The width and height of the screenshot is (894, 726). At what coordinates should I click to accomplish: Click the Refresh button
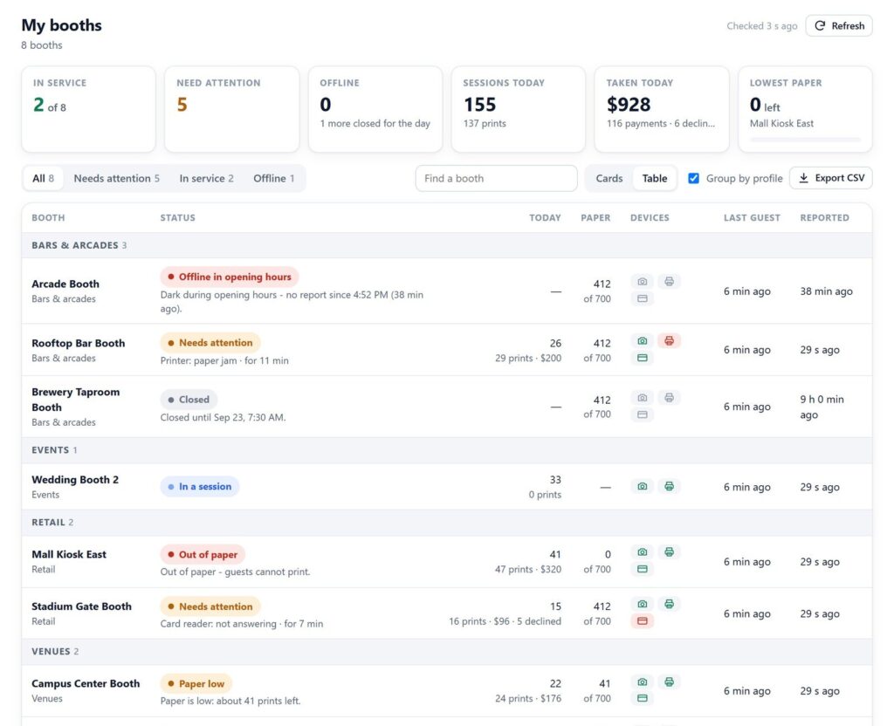tap(839, 25)
